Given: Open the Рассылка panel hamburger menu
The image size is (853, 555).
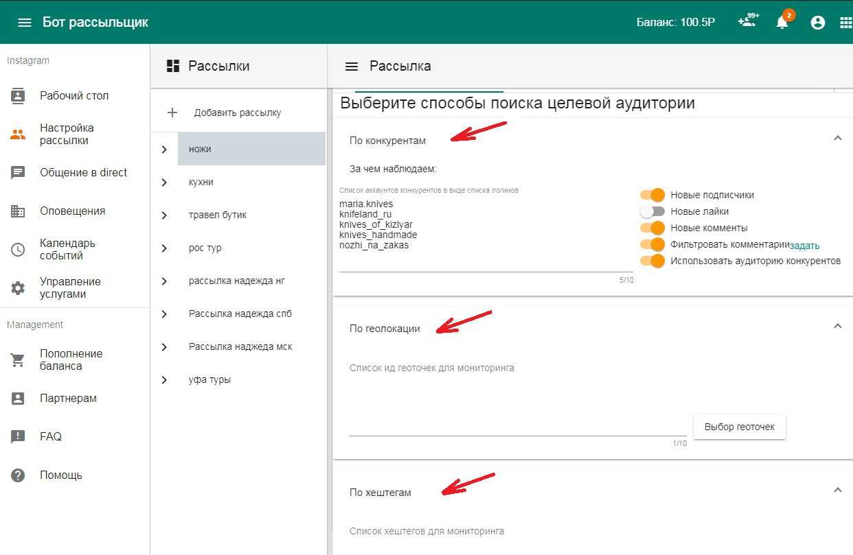Looking at the screenshot, I should pyautogui.click(x=352, y=67).
